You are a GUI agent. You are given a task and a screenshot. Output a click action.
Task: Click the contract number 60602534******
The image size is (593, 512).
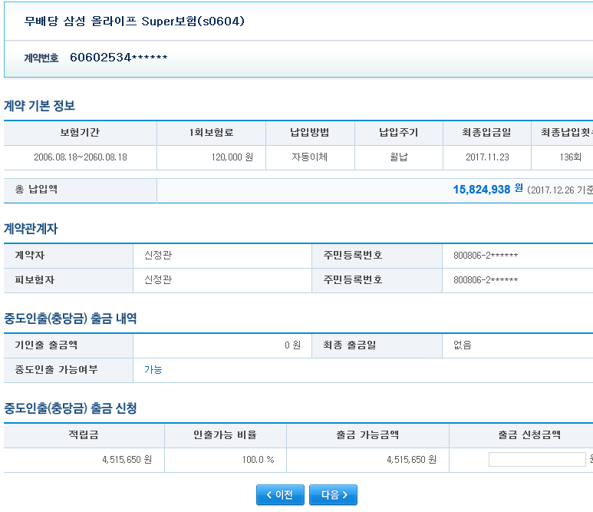118,58
